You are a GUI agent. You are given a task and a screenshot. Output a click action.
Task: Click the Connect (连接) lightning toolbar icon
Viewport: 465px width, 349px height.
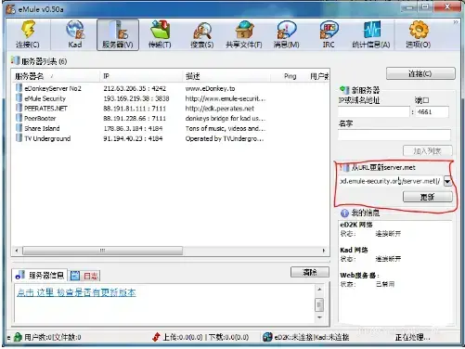(x=28, y=34)
